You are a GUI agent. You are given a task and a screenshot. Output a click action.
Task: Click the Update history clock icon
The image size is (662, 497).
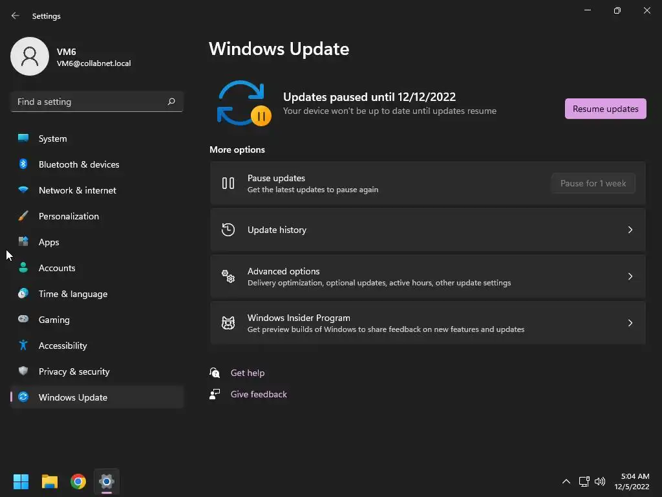coord(228,230)
